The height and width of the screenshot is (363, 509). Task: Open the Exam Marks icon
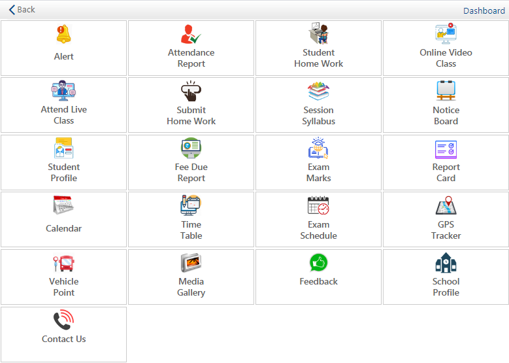318,148
